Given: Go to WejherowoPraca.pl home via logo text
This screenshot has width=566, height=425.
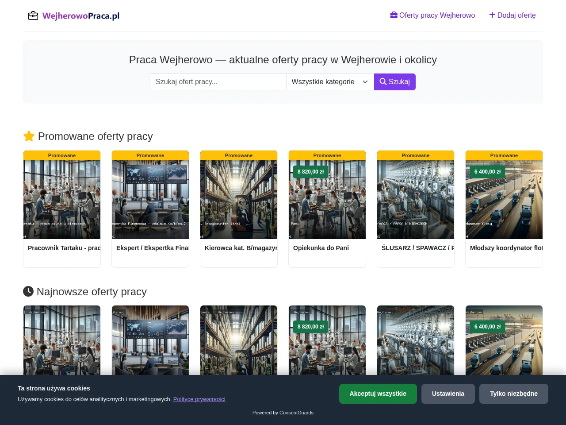Looking at the screenshot, I should [x=81, y=16].
